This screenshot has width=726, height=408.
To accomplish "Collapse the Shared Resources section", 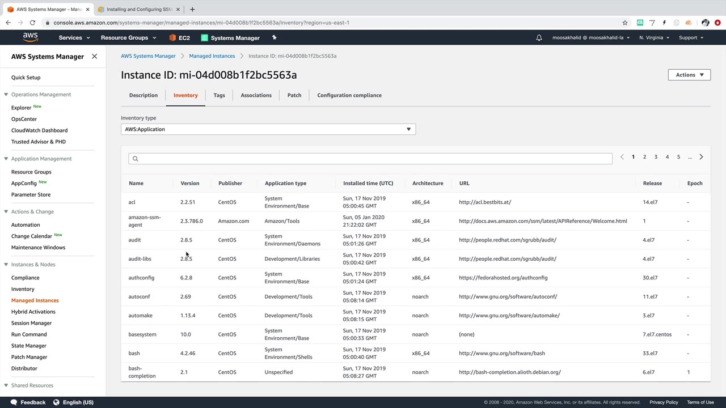I will [6, 385].
